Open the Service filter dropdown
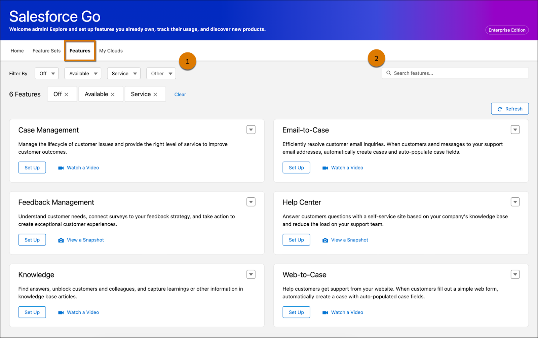This screenshot has width=538, height=338. tap(124, 73)
